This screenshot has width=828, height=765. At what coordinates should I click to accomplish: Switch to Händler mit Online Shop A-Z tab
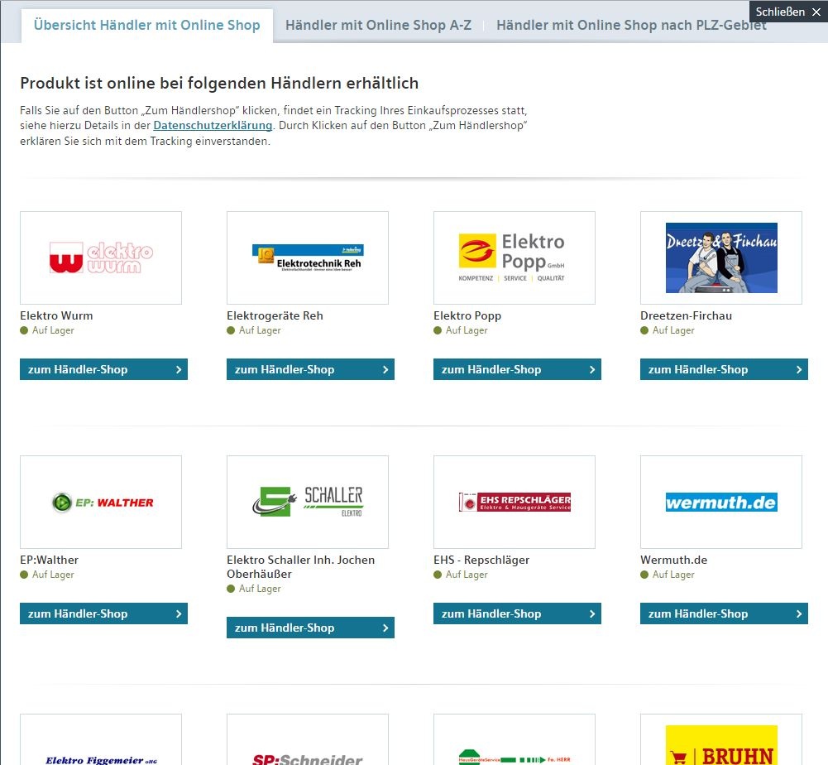tap(378, 25)
